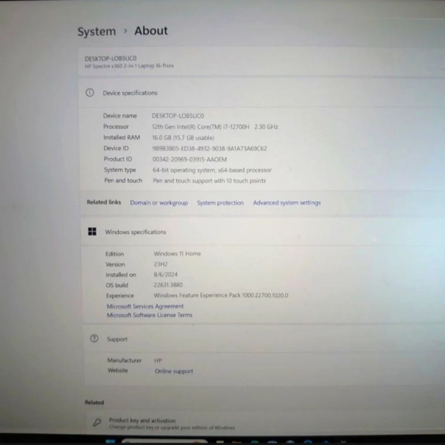The width and height of the screenshot is (445, 445).
Task: Collapse the Windows specifications section header
Action: tap(263, 232)
